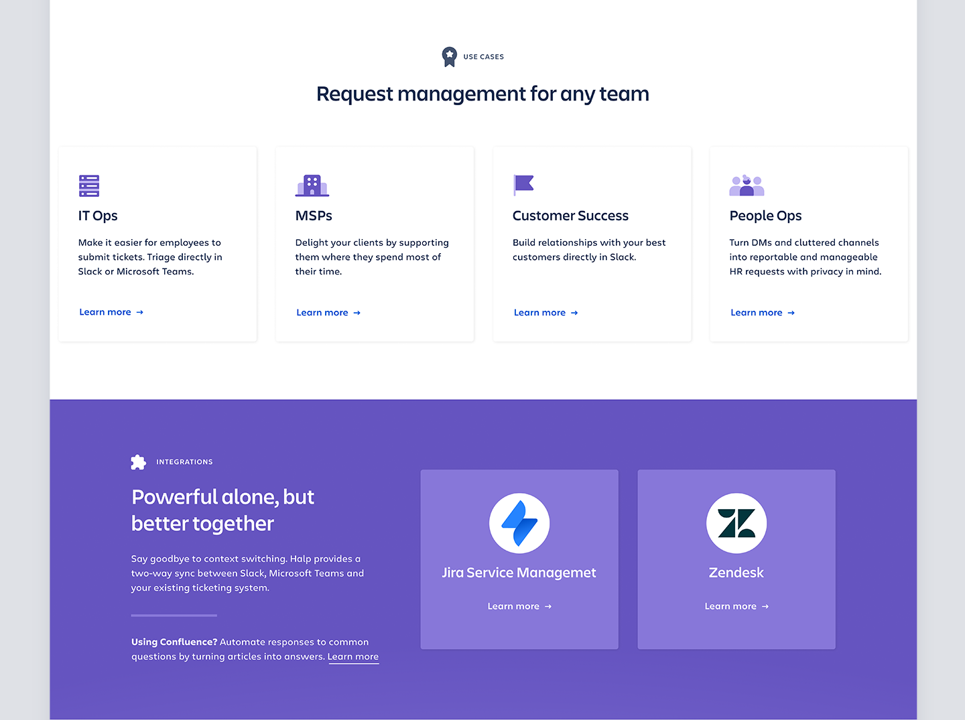Click the MSPs building icon

click(312, 186)
